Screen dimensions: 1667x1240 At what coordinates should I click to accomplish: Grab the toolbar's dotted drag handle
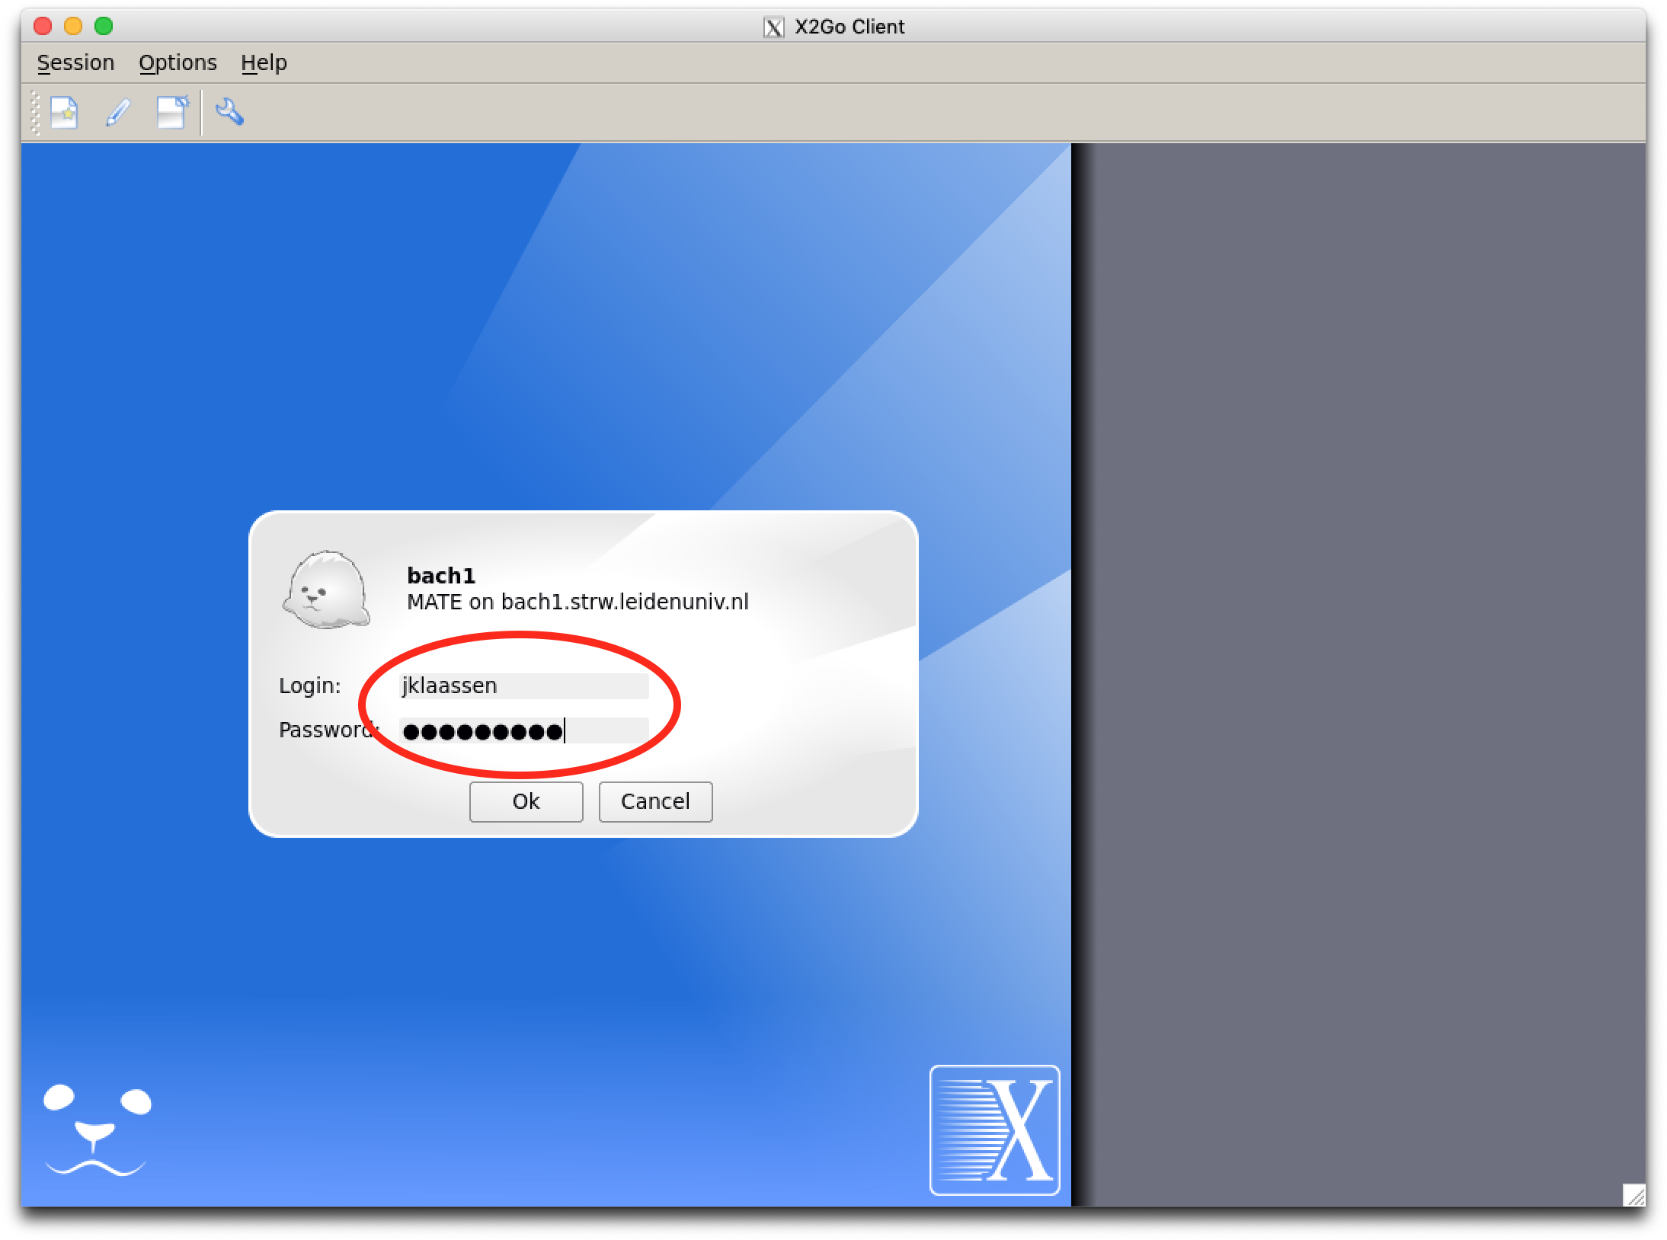tap(34, 113)
